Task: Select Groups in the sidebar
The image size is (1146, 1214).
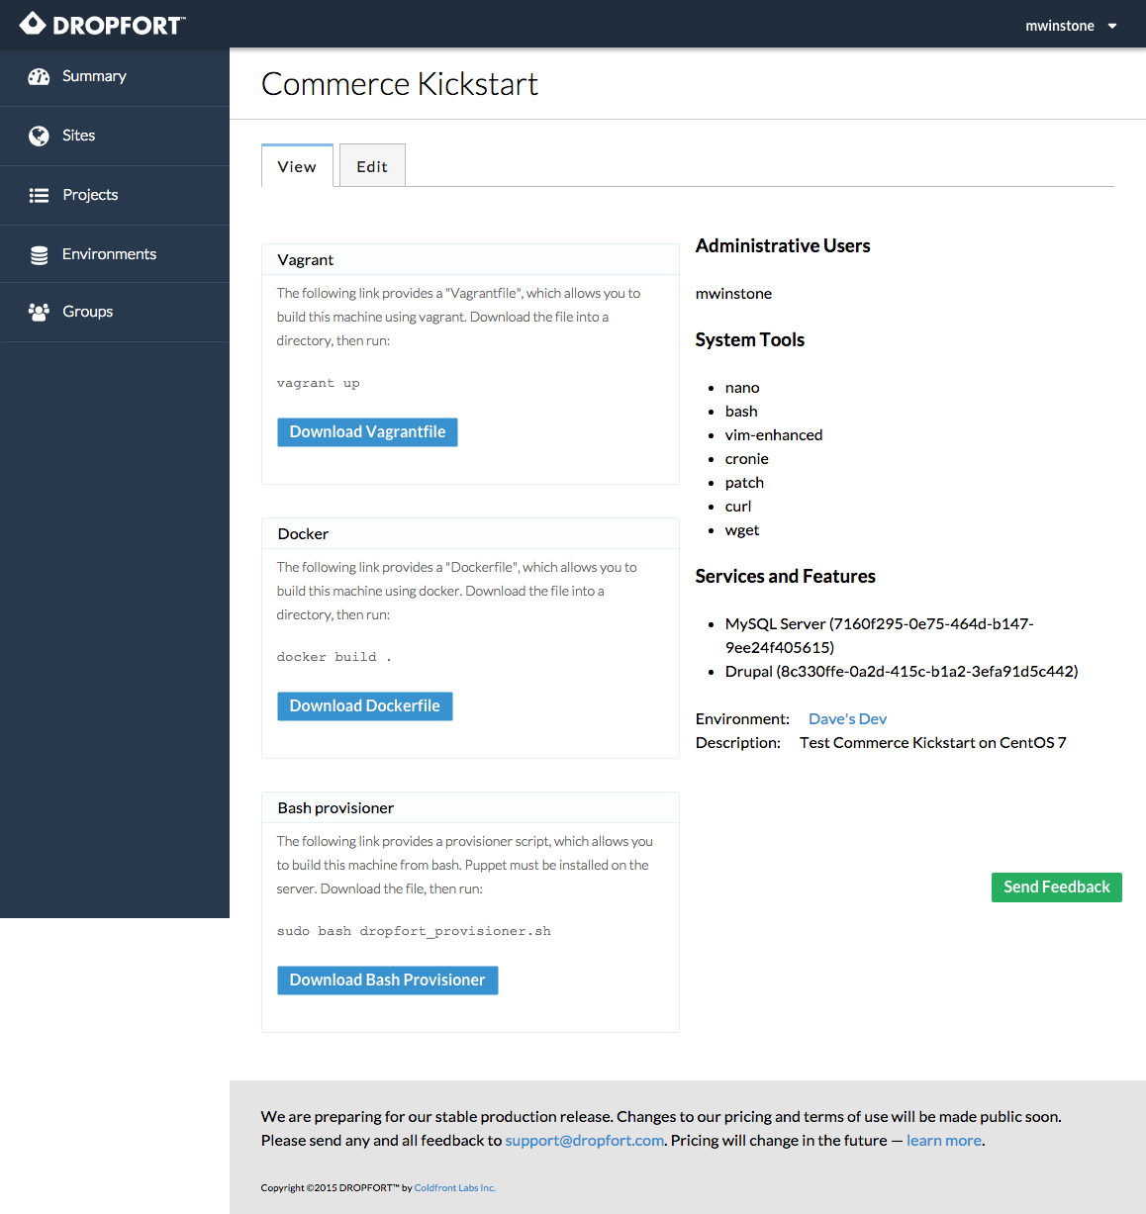Action: (x=115, y=313)
